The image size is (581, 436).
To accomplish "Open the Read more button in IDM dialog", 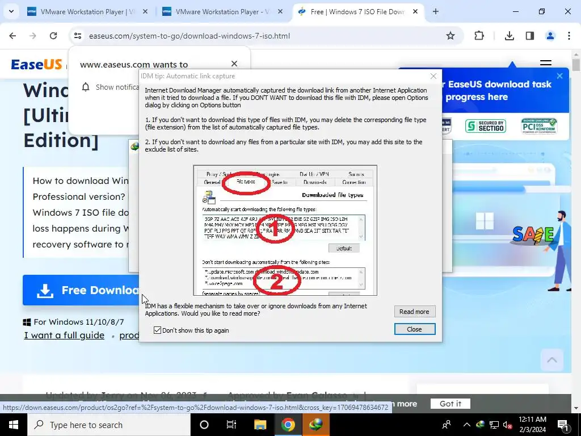I will click(414, 312).
